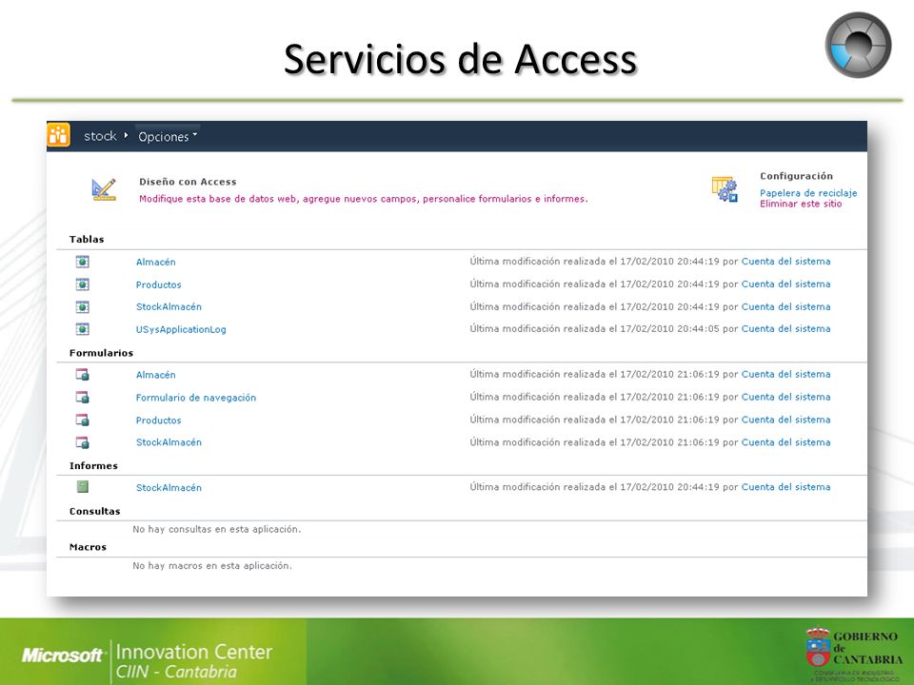Image resolution: width=914 pixels, height=685 pixels.
Task: Click the orange SharePoint site icon
Action: click(58, 135)
